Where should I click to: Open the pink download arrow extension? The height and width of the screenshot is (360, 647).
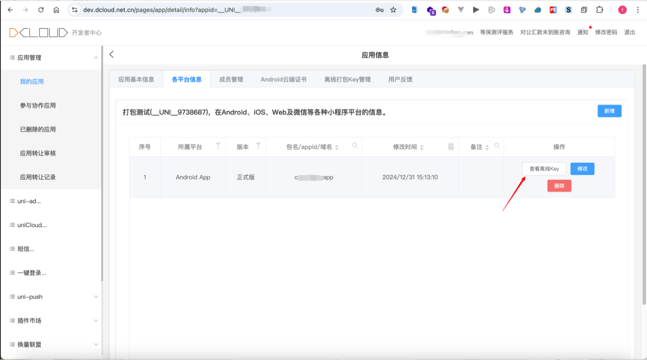point(507,10)
